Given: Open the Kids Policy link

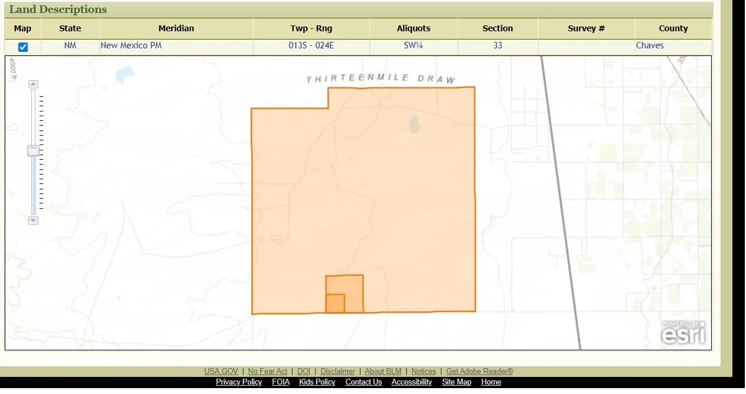Looking at the screenshot, I should pyautogui.click(x=317, y=382).
